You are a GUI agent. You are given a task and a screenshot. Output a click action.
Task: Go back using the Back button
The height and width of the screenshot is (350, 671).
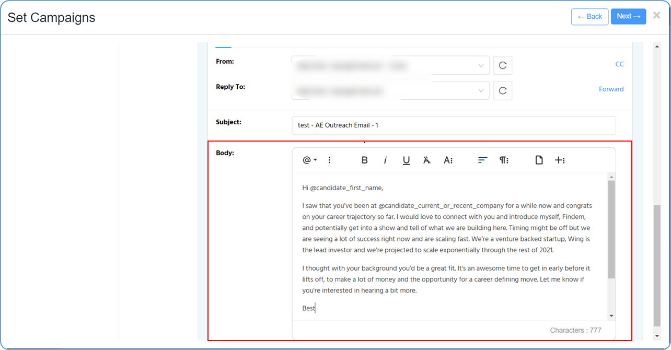point(589,17)
